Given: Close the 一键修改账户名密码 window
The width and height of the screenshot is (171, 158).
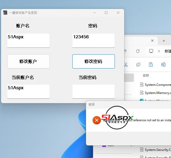Looking at the screenshot, I should [x=118, y=13].
